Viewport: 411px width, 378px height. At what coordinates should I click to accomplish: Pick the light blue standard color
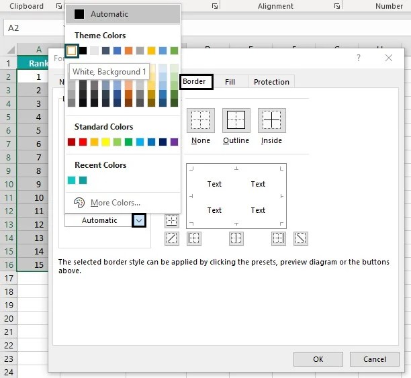(140, 142)
